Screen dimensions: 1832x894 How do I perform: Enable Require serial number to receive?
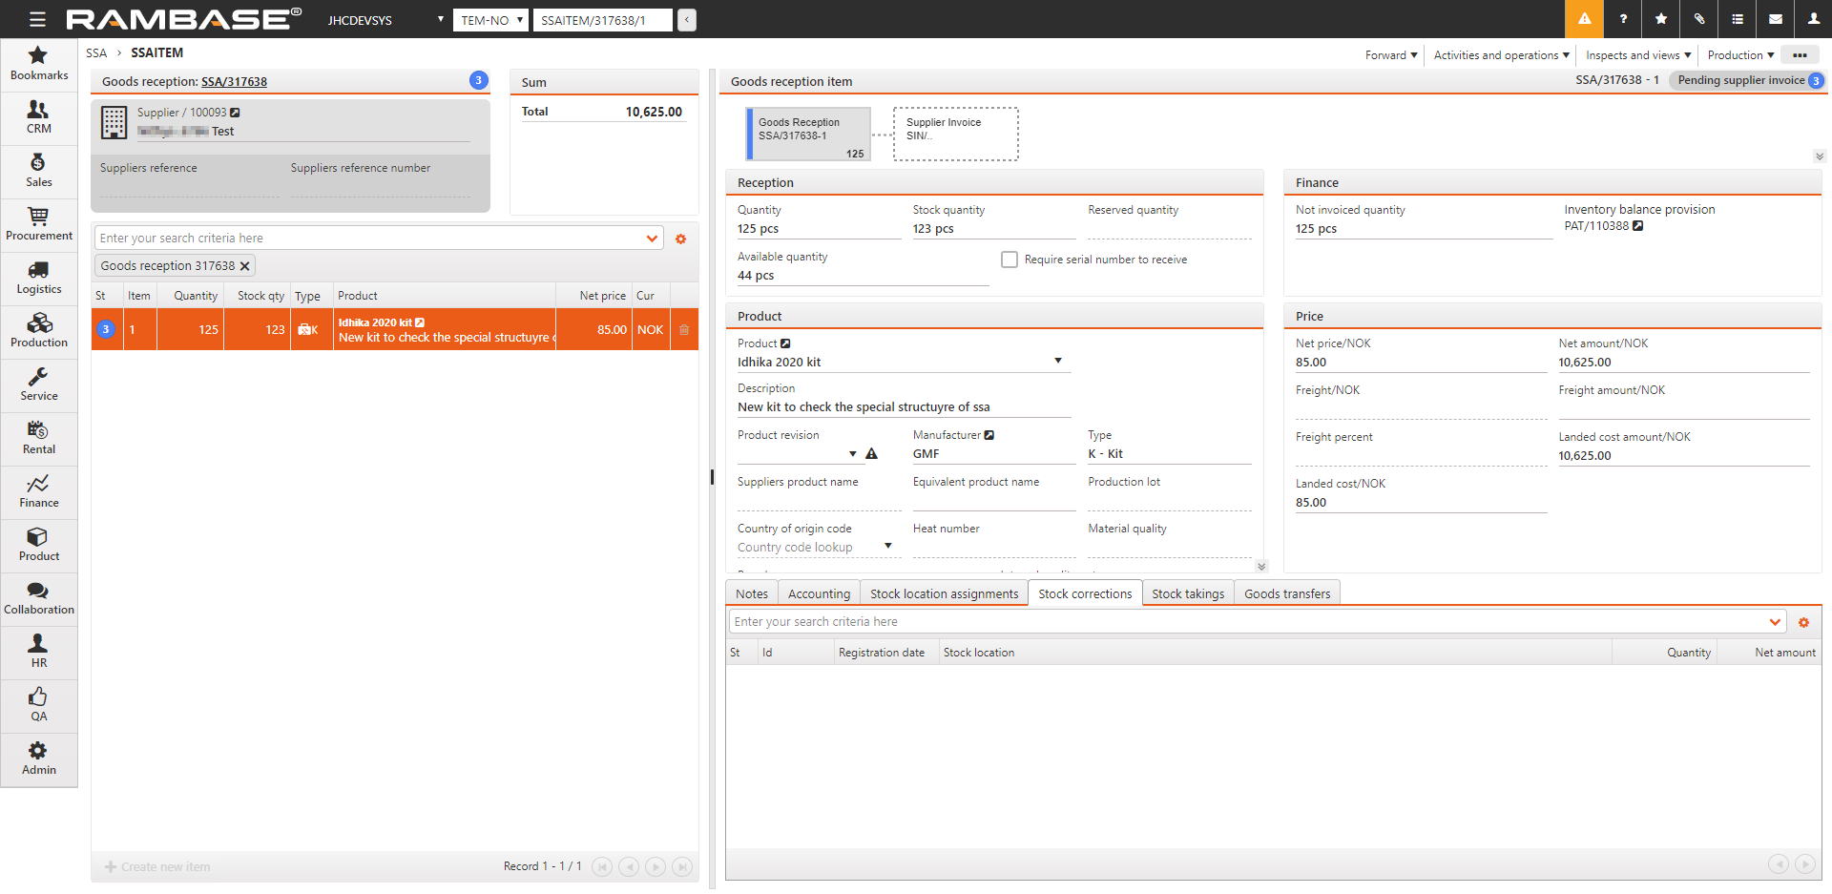pyautogui.click(x=1009, y=260)
